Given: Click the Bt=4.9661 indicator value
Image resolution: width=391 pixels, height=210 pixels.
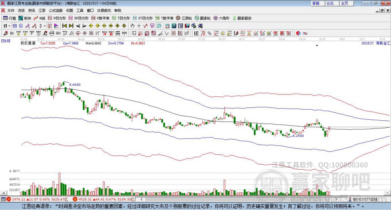Looking at the screenshot, I should pos(138,43).
